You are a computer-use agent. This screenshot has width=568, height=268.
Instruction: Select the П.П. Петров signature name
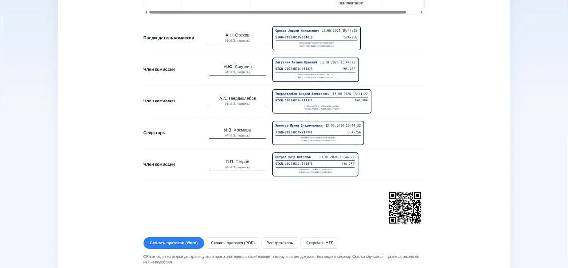coord(238,162)
